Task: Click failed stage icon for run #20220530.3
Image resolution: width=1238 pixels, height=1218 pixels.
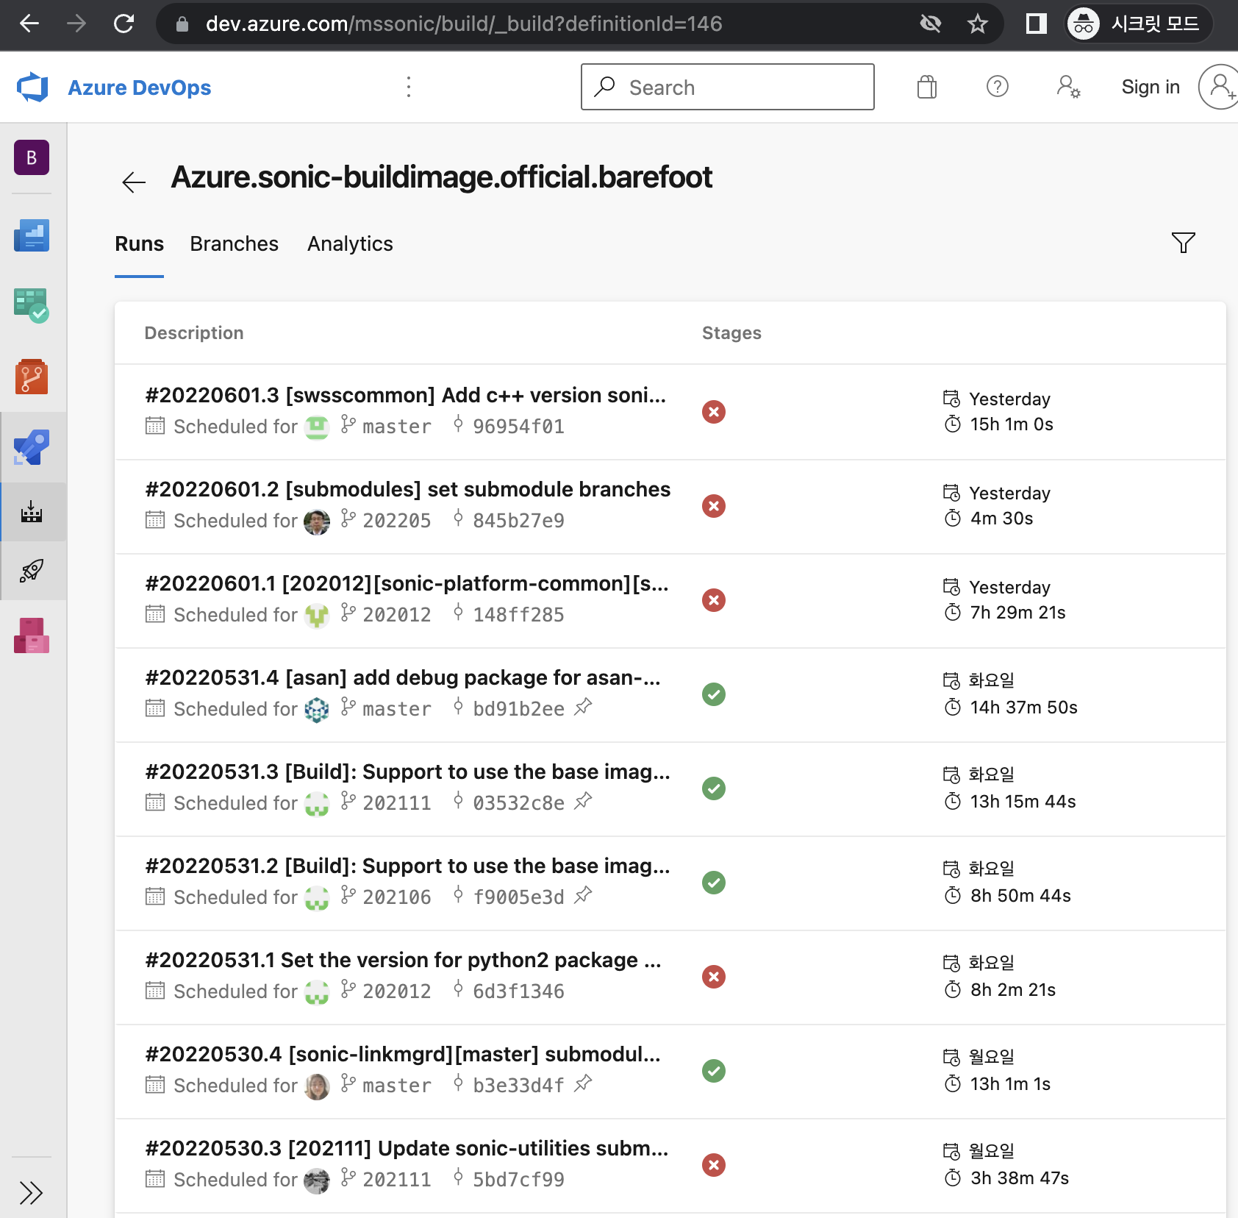Action: [714, 1165]
